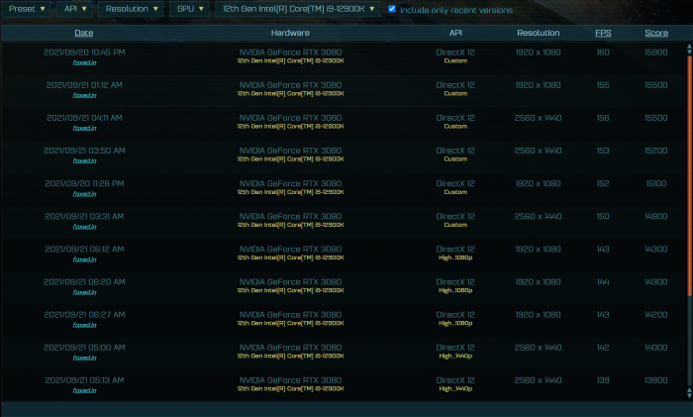Open foxed.in link under 2021/09/21 03:31 AM

84,227
